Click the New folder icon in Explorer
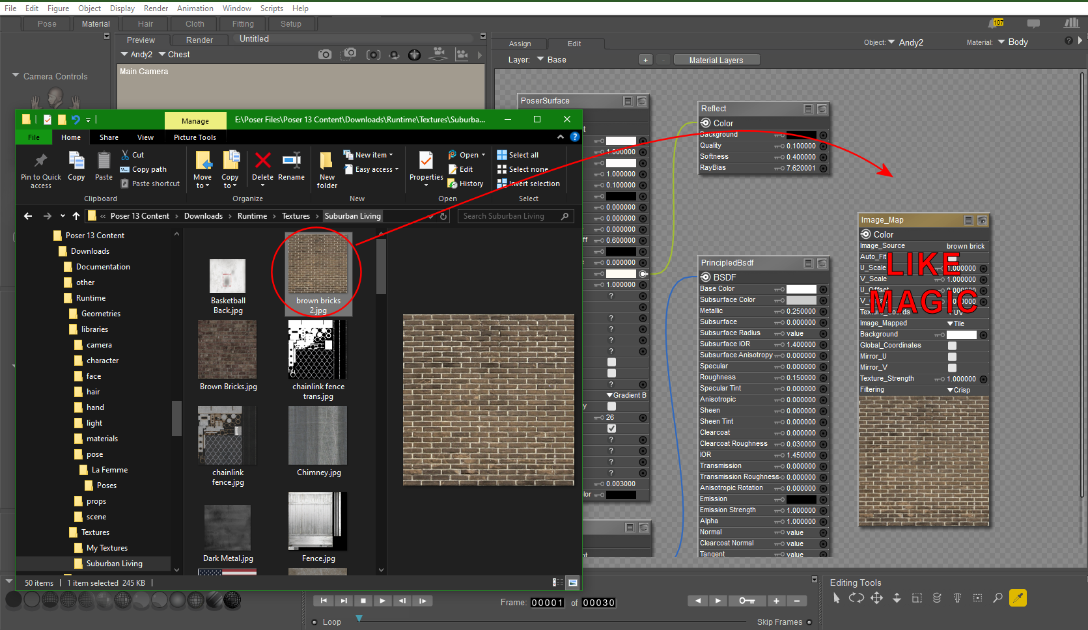The height and width of the screenshot is (630, 1088). pos(327,169)
